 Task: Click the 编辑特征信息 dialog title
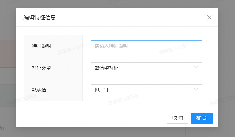coord(40,18)
